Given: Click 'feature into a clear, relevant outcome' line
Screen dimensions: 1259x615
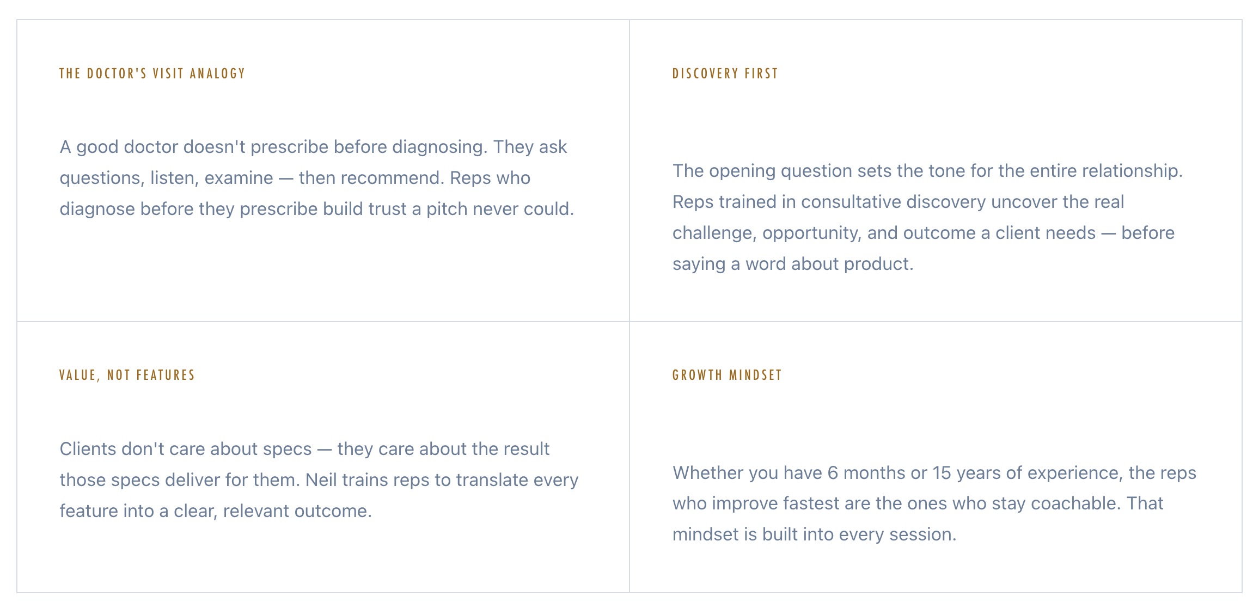Looking at the screenshot, I should click(216, 511).
